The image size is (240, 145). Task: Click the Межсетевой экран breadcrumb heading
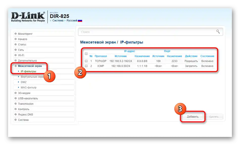point(98,42)
